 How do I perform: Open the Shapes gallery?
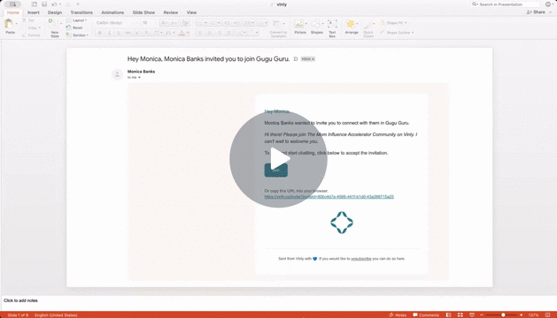click(x=316, y=27)
